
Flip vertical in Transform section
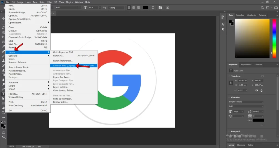[x=261, y=90]
